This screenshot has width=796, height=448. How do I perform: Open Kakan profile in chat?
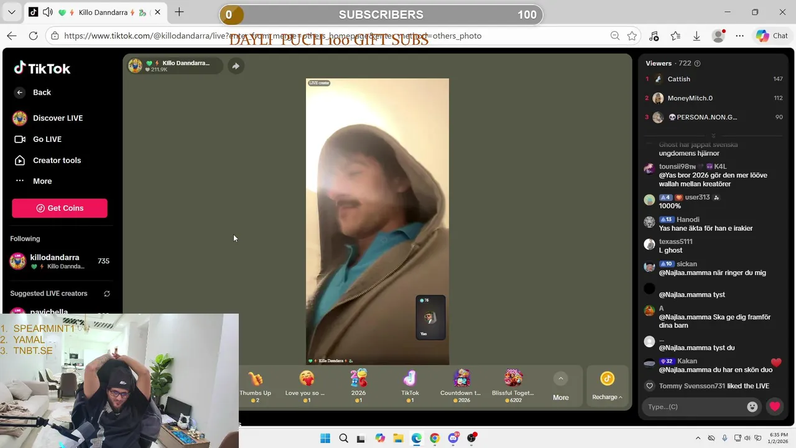(x=687, y=361)
